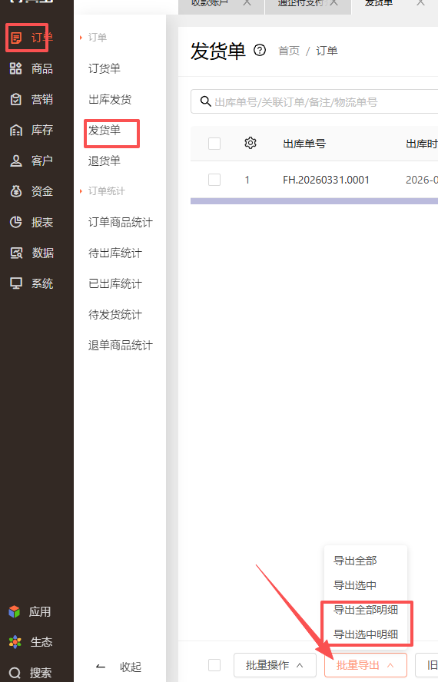Click row number 1 cell

point(247,180)
